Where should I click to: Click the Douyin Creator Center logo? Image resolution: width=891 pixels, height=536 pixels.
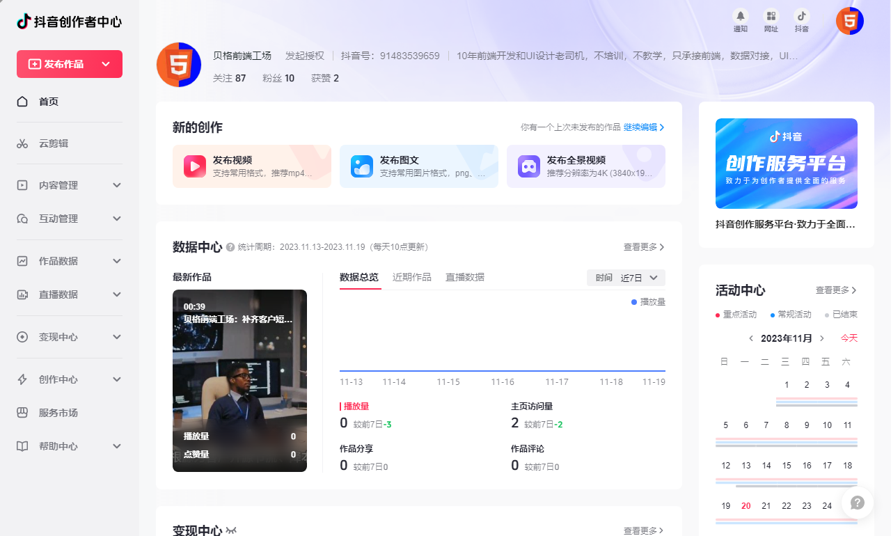click(x=69, y=22)
